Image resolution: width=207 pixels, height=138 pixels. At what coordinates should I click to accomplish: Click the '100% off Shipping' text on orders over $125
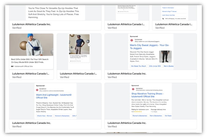tap(175, 19)
